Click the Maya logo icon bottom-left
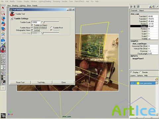Screen dimensions: 159x119 tap(3, 116)
